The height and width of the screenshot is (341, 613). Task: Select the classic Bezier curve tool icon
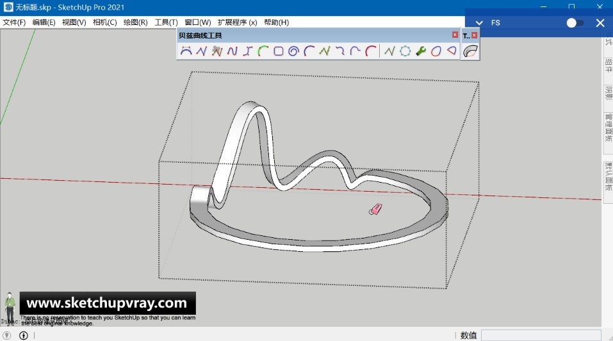pos(186,51)
